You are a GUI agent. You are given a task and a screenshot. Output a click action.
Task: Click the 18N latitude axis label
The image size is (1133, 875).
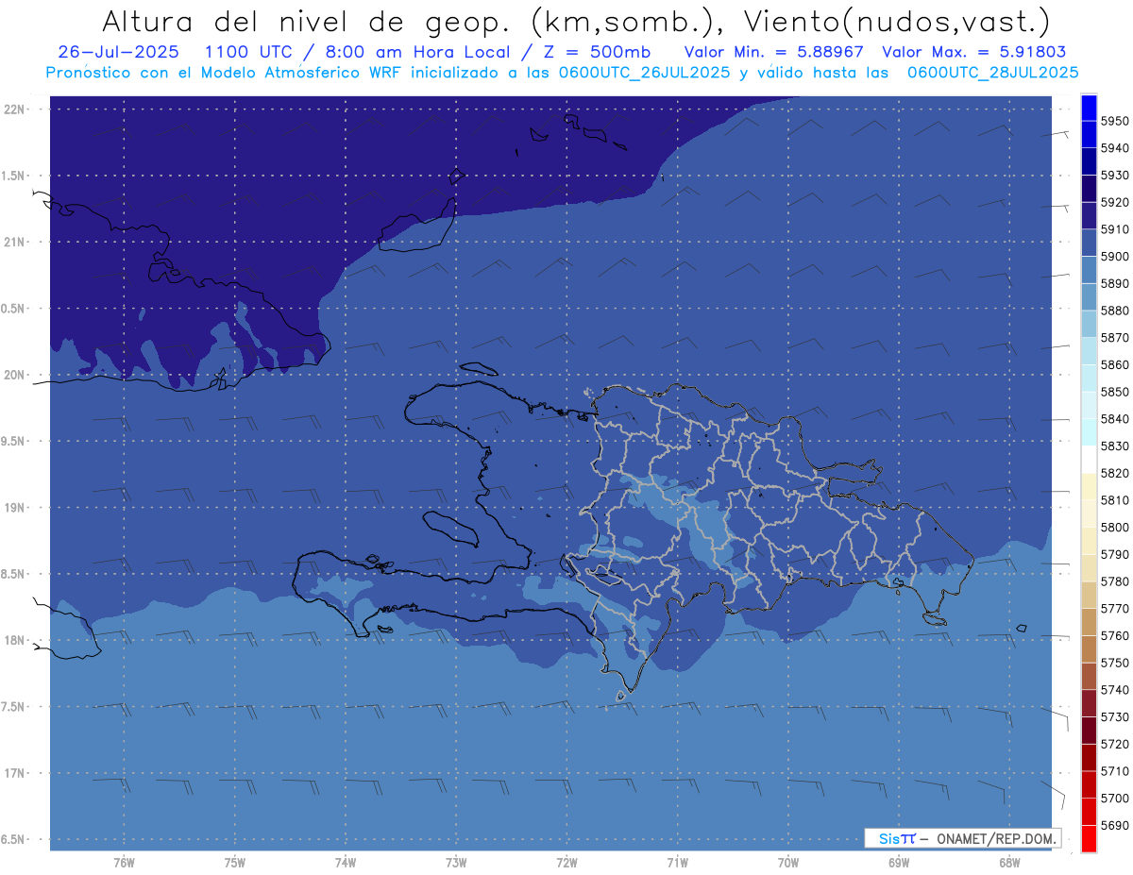[16, 640]
